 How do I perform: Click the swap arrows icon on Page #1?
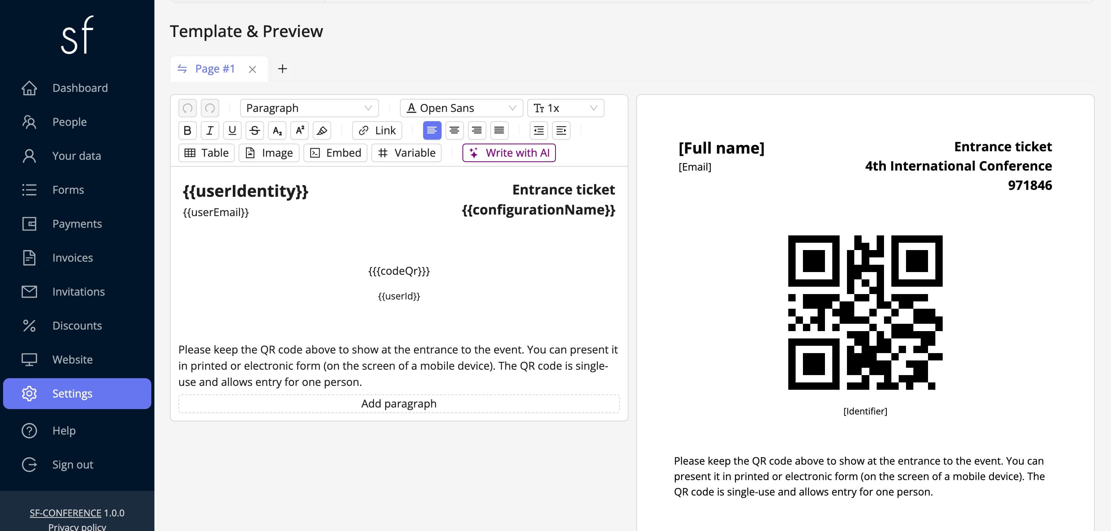click(183, 69)
